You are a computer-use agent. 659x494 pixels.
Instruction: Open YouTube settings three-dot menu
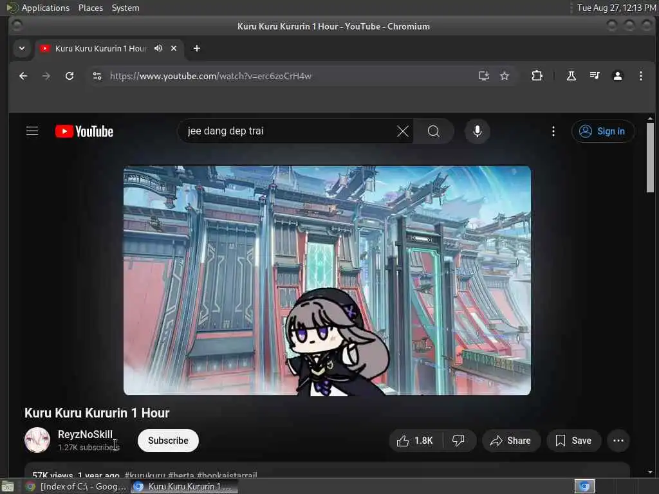point(553,131)
